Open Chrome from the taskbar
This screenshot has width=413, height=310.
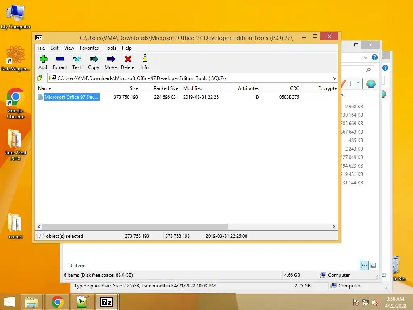pyautogui.click(x=57, y=302)
